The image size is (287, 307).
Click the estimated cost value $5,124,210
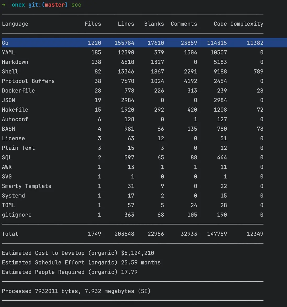pos(137,253)
